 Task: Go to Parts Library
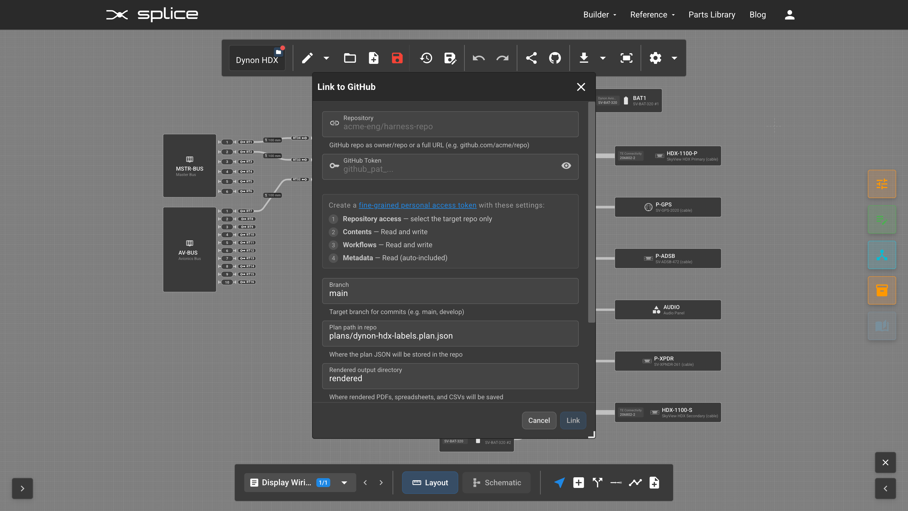pos(712,14)
